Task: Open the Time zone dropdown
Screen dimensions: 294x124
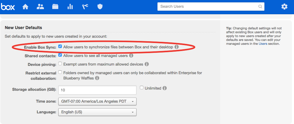Action: coord(97,101)
